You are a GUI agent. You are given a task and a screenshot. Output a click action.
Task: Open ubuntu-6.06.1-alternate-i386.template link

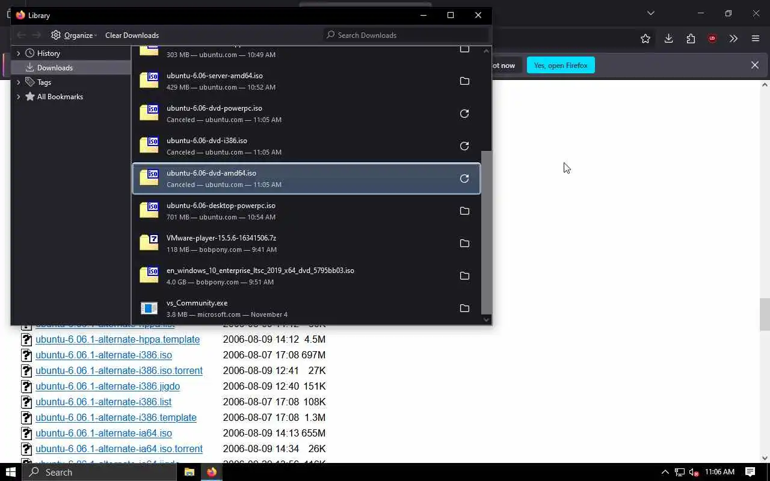(x=116, y=417)
